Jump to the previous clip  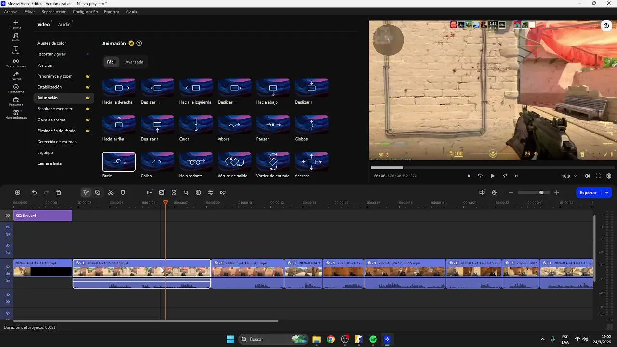coord(469,176)
